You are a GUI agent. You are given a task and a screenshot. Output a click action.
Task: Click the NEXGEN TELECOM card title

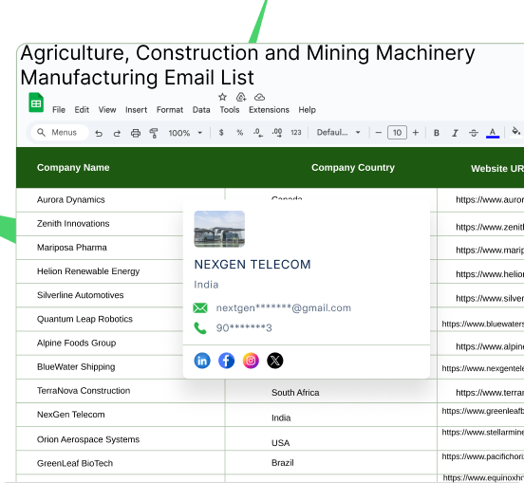[x=253, y=265]
